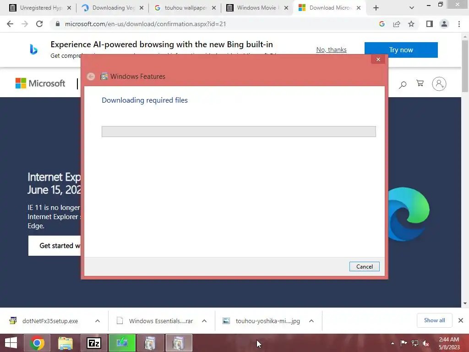Open Chrome three-dot menu
This screenshot has width=469, height=352.
point(459,24)
